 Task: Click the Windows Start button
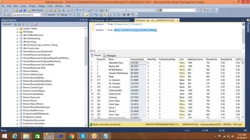4,136
